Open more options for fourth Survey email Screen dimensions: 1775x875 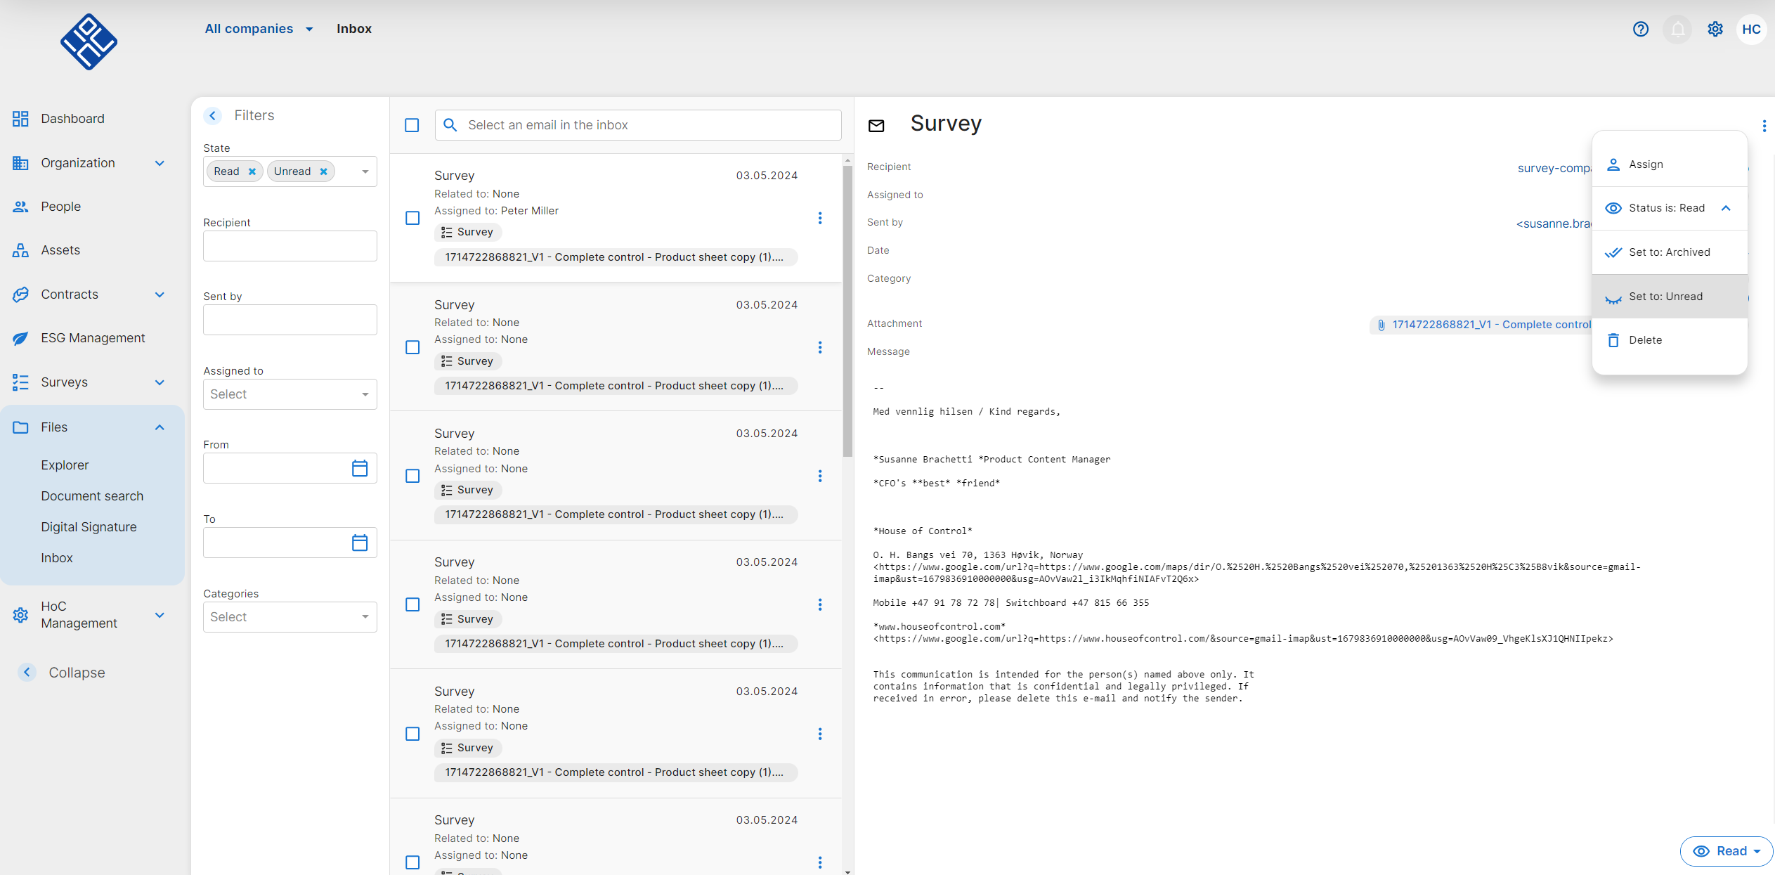coord(819,604)
